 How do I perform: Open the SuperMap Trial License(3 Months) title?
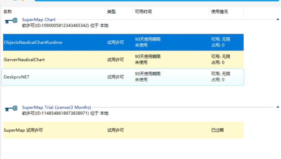coord(57,107)
